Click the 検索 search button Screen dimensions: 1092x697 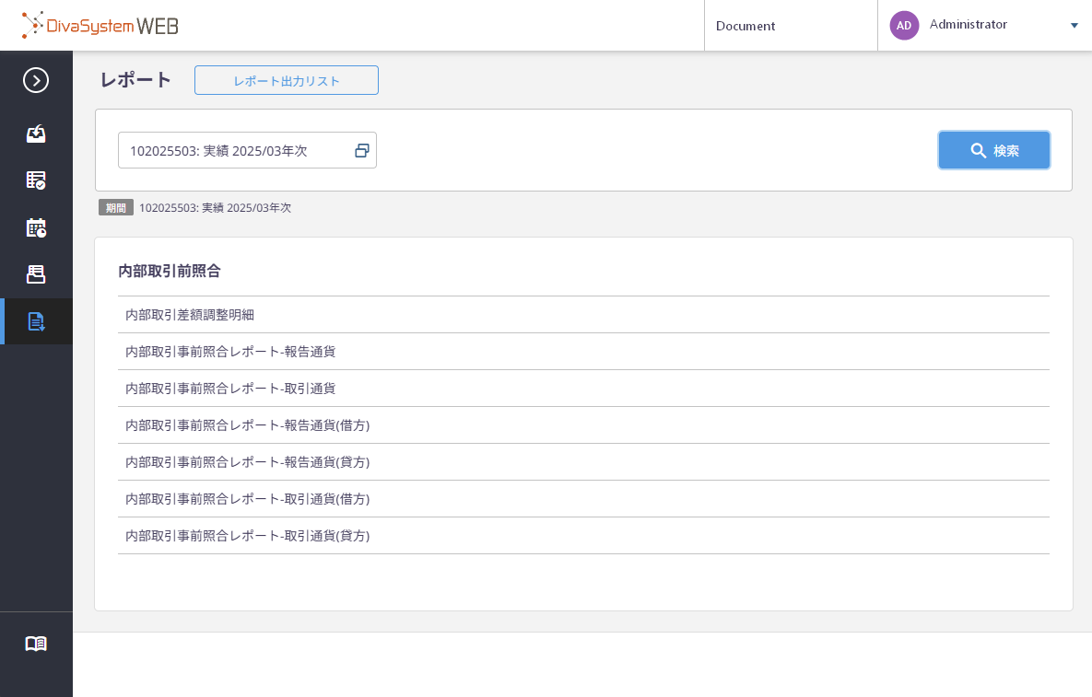(x=993, y=150)
